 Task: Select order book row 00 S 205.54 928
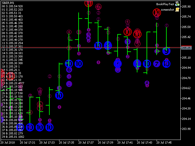click(12, 6)
